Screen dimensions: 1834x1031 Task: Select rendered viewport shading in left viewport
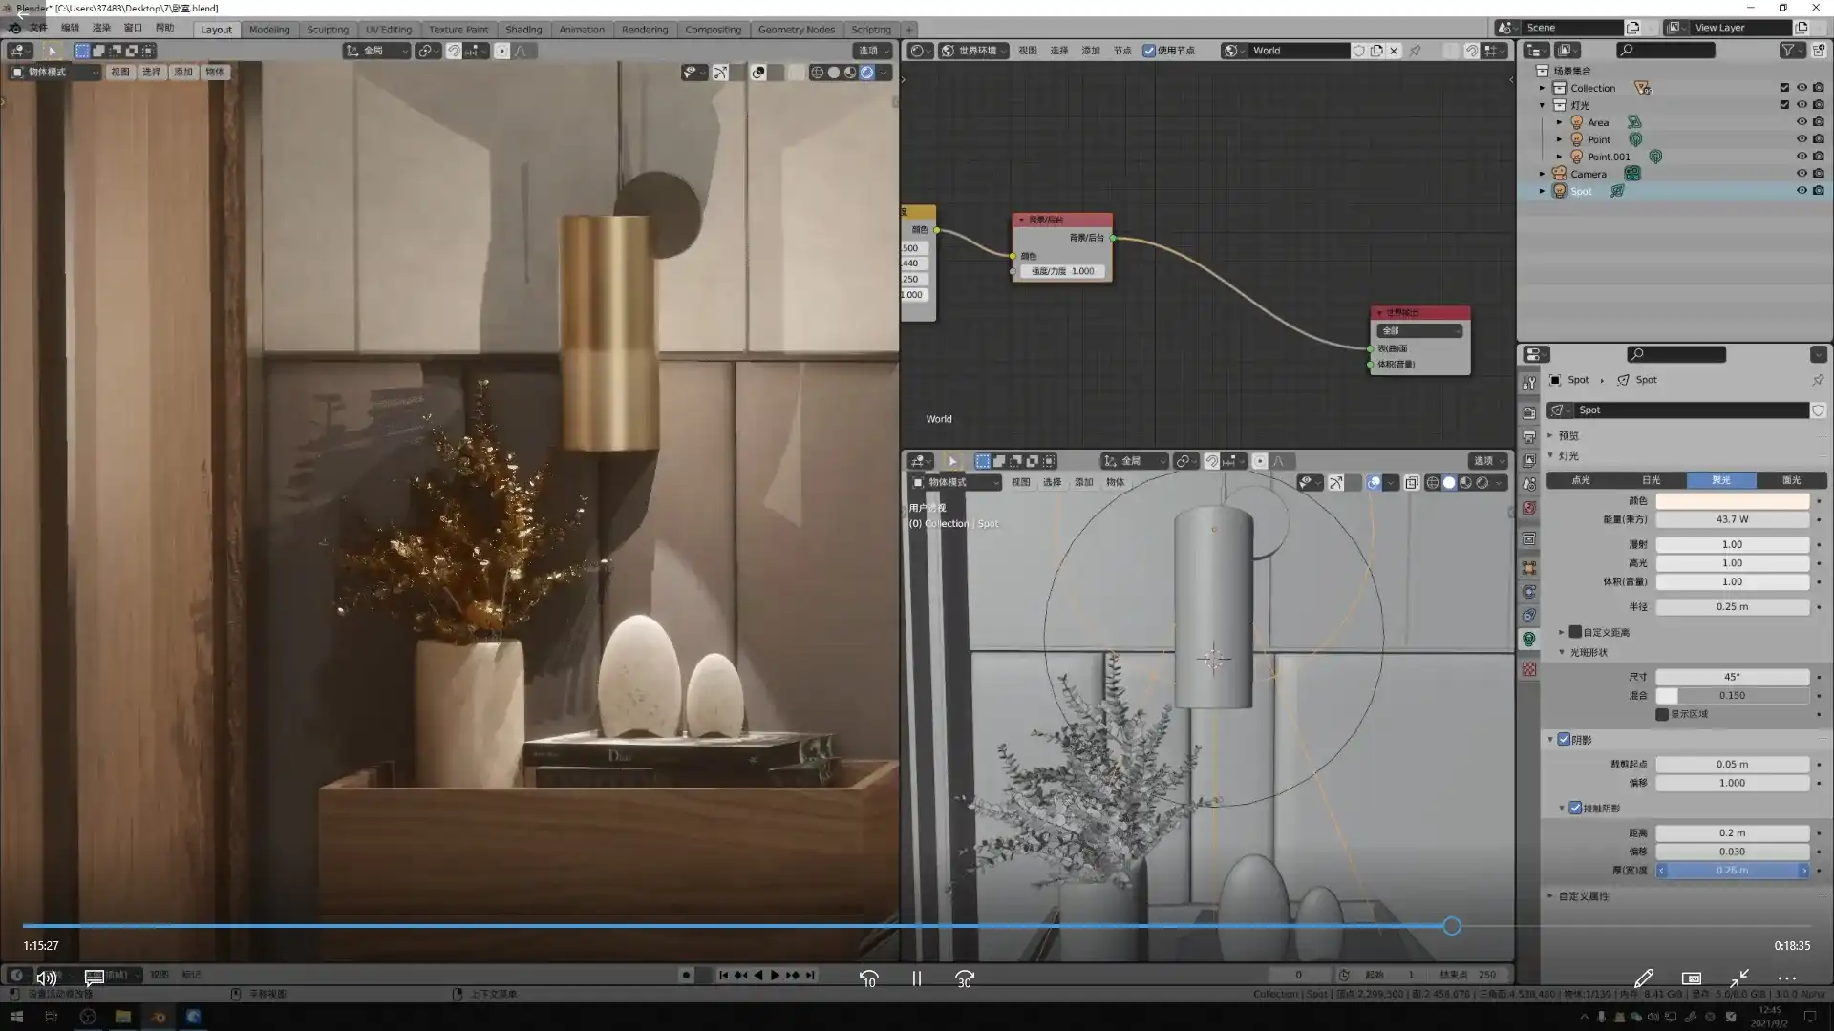pyautogui.click(x=866, y=73)
